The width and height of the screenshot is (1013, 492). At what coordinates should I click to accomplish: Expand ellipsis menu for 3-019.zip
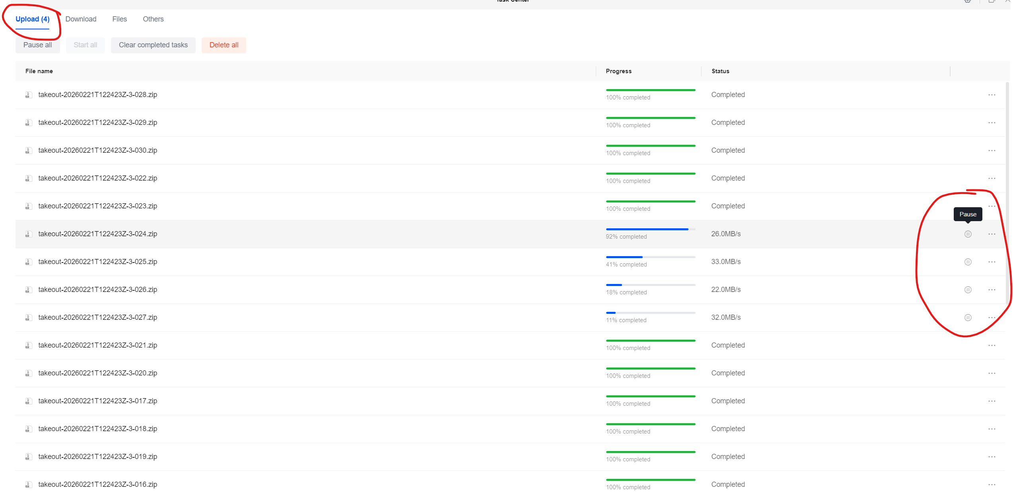tap(992, 457)
